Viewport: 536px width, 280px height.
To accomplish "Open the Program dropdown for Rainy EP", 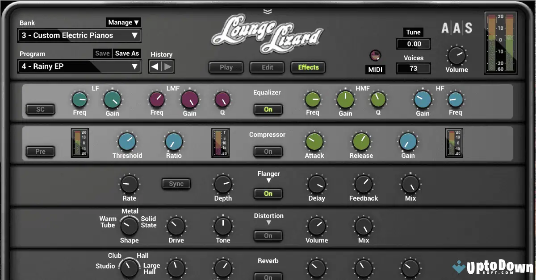I will pos(79,66).
